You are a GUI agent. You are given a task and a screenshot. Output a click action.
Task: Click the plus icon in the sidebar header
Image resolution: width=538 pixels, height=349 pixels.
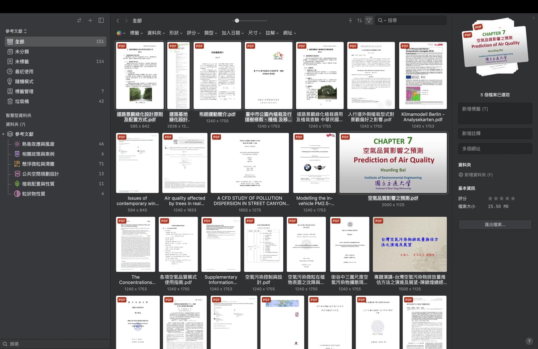pos(90,20)
